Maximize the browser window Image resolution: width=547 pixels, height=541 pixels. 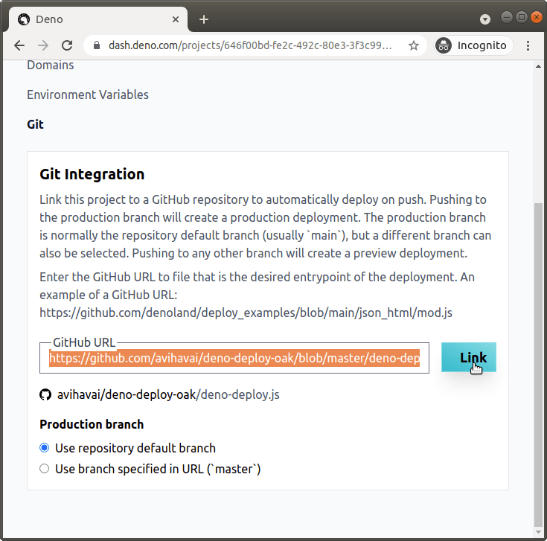point(522,16)
